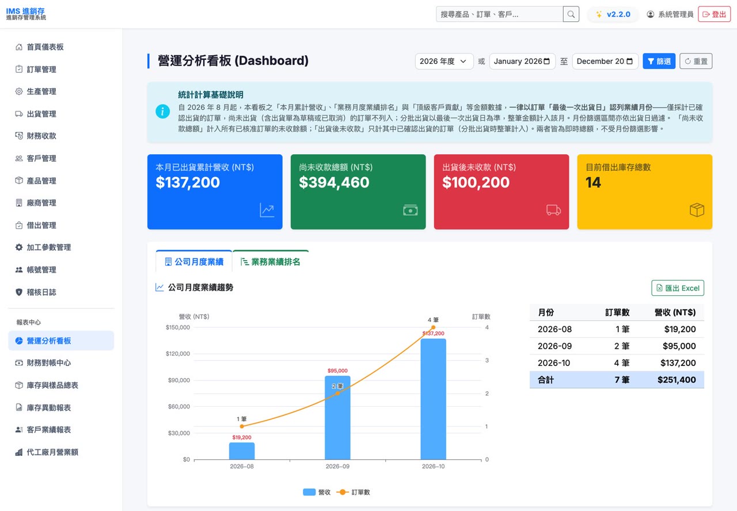Click the 匯出 Excel export button
Viewport: 737px width, 511px height.
[x=678, y=288]
